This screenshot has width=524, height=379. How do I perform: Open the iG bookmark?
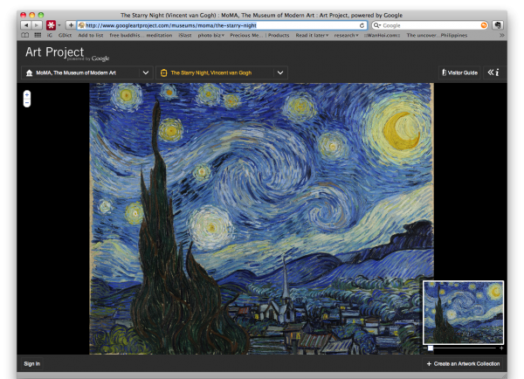point(50,35)
